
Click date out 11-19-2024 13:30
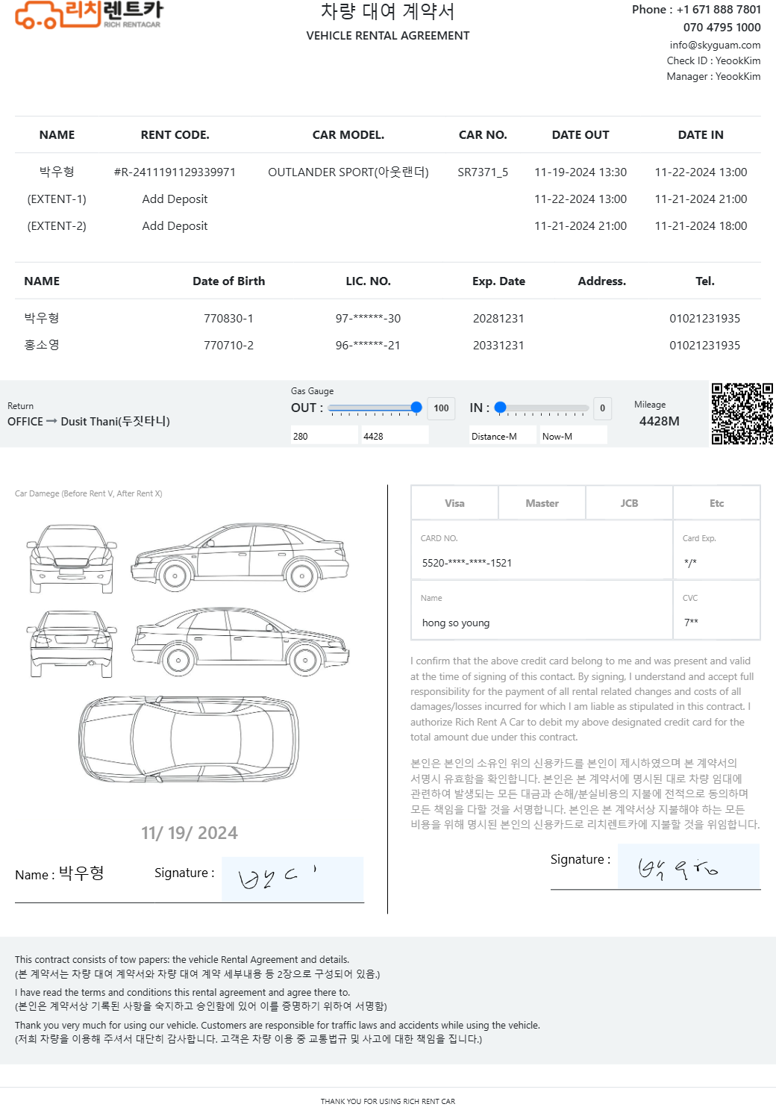[x=581, y=172]
